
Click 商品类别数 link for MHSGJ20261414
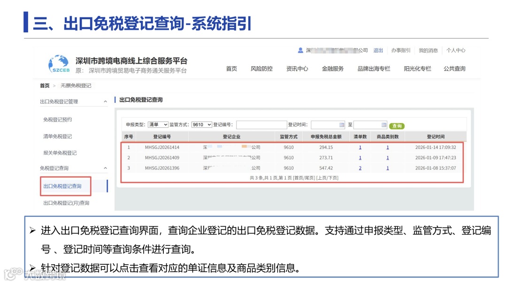tap(387, 147)
